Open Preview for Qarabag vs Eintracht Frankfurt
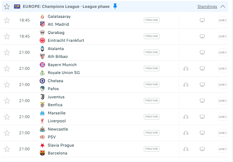Viewport: 233px width, 162px height. click(x=152, y=36)
